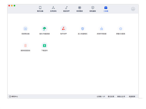Open the broom 抹除所有数据 erase data tool
The height and width of the screenshot is (109, 146).
[x=102, y=30]
